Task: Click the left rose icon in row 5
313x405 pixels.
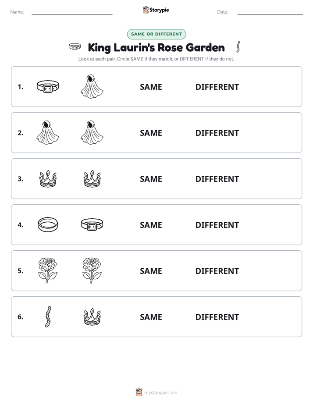Action: (x=48, y=270)
